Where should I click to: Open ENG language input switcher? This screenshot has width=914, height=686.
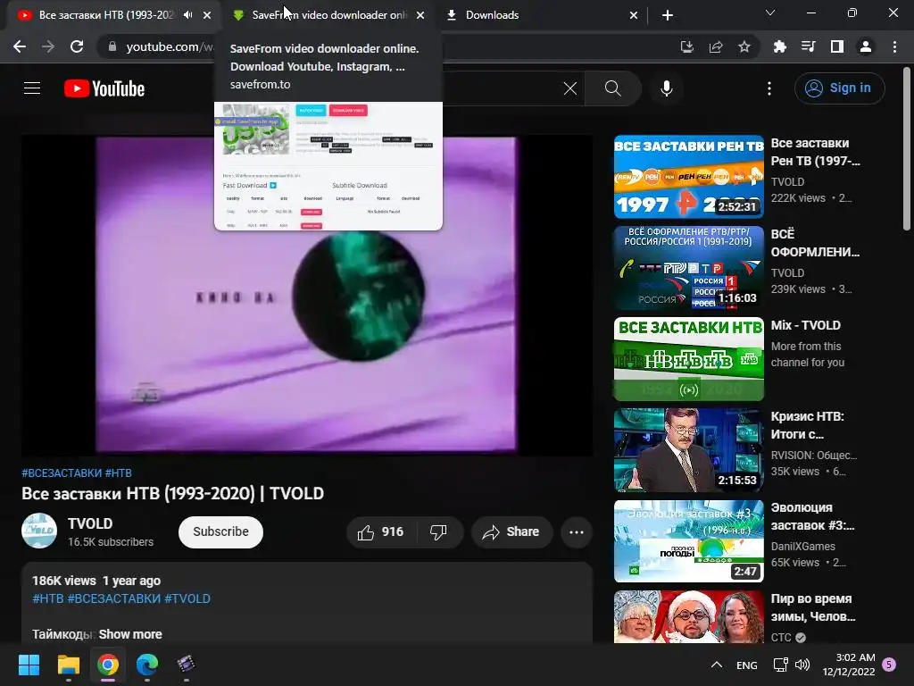tap(747, 665)
